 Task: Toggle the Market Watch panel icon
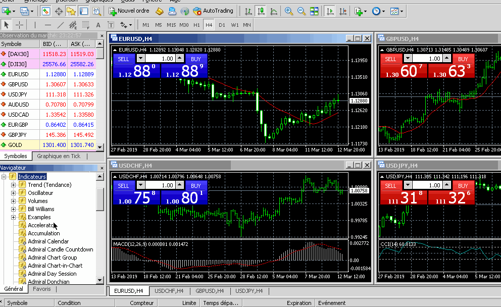point(45,11)
